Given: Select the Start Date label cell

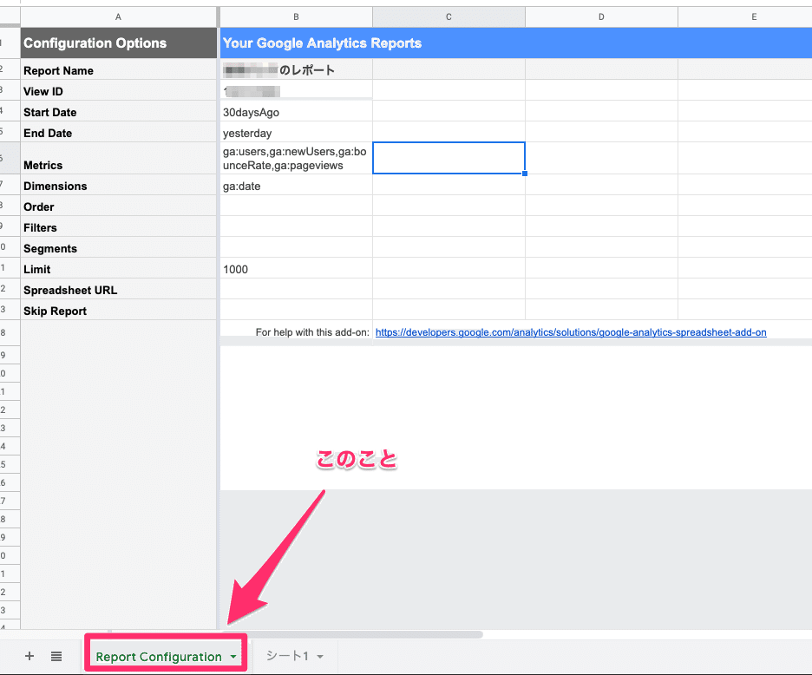Looking at the screenshot, I should click(119, 111).
